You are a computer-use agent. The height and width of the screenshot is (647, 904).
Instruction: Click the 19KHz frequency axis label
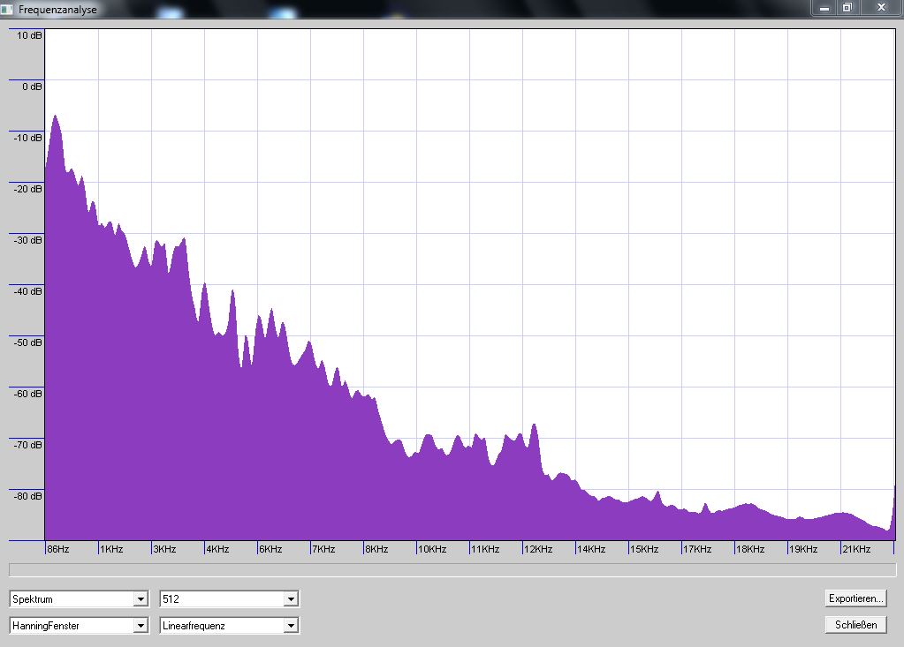click(803, 549)
